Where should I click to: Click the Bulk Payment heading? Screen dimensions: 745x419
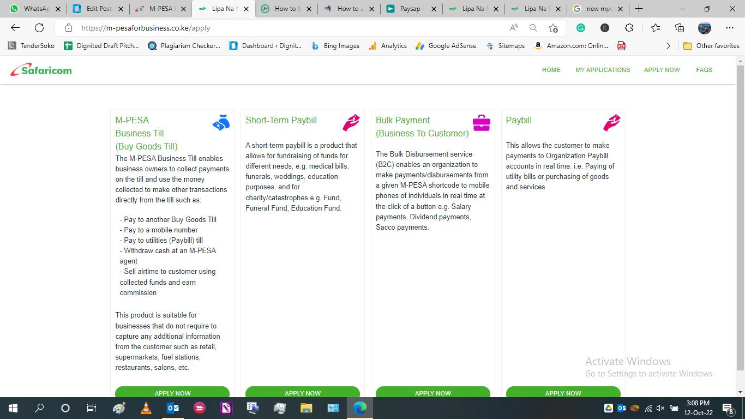pyautogui.click(x=422, y=127)
